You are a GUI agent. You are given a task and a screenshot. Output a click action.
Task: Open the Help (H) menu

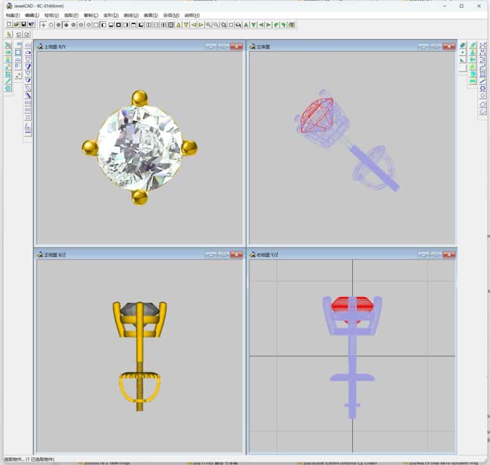point(192,15)
